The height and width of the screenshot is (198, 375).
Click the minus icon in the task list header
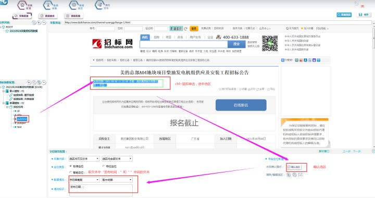[44, 22]
